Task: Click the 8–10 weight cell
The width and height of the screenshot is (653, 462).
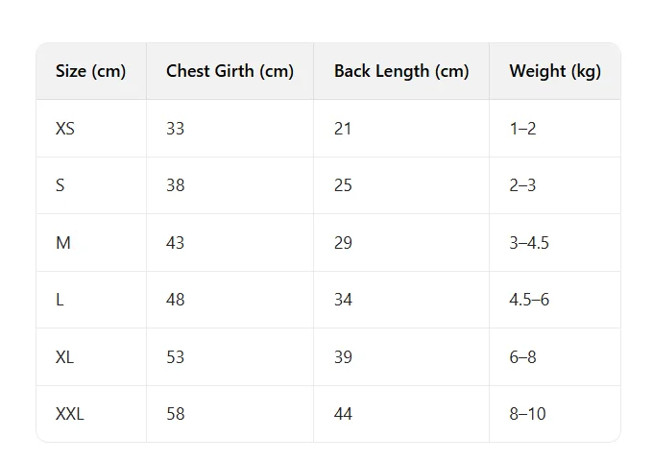Action: (527, 414)
